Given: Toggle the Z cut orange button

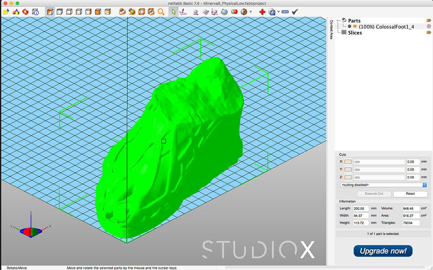Looking at the screenshot, I should coord(348,177).
